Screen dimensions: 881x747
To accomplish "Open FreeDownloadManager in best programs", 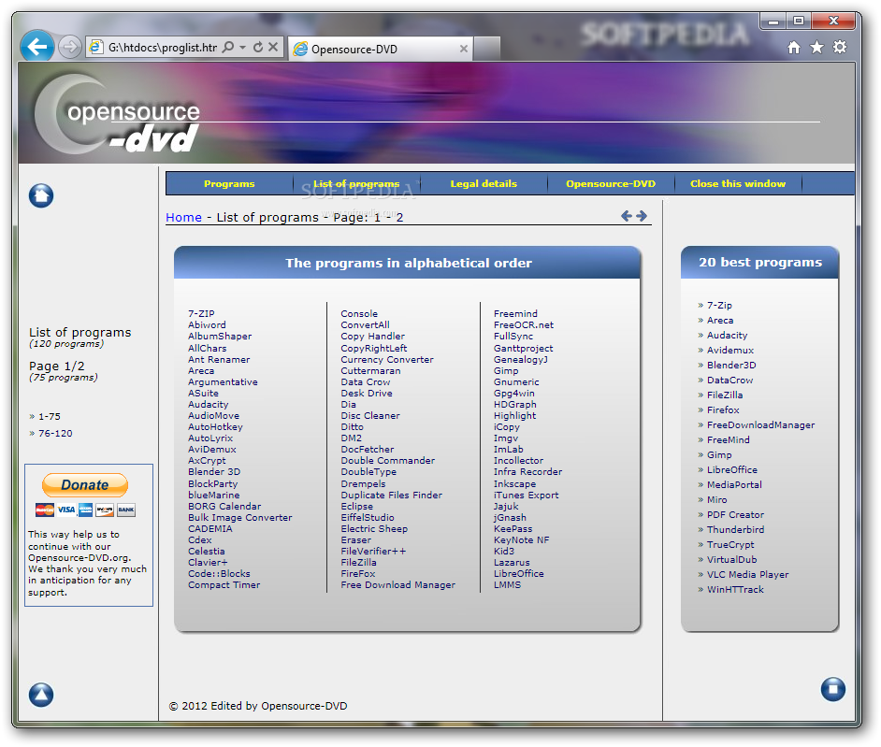I will click(760, 424).
